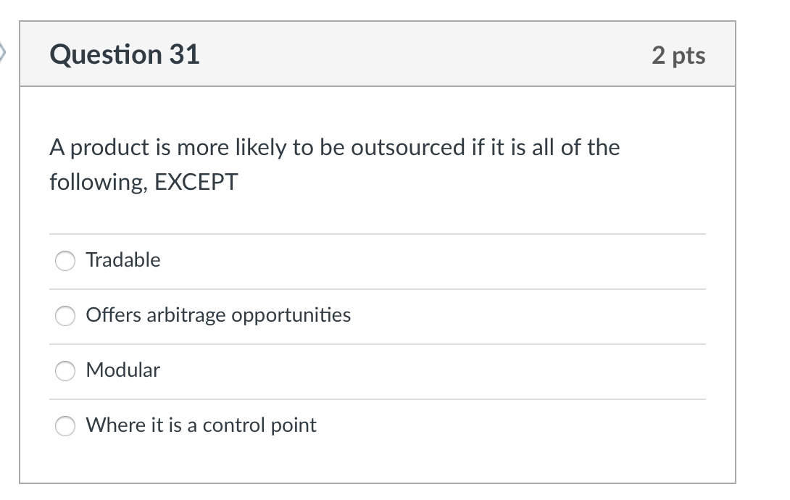790x500 pixels.
Task: Choose the Modular answer option
Action: pos(65,371)
